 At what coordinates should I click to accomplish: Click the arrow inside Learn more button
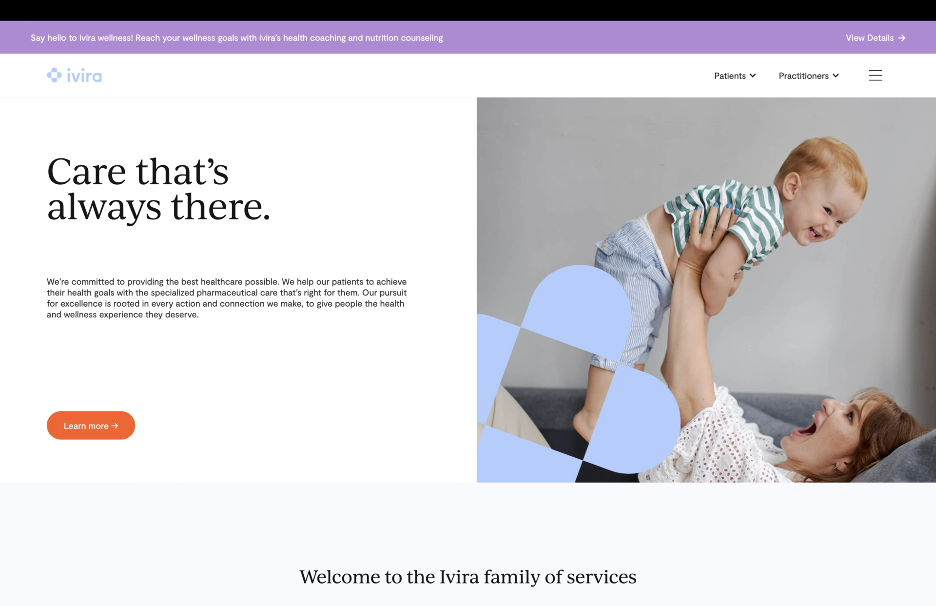[x=115, y=426]
